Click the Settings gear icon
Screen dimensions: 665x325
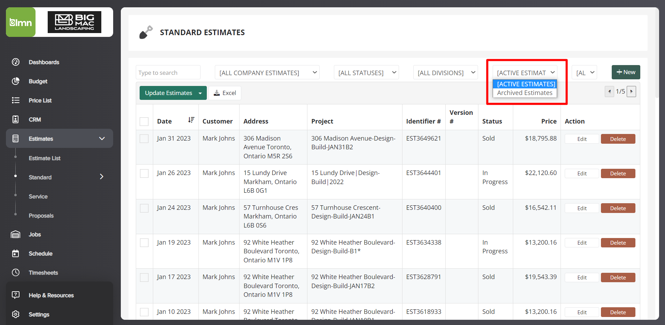(16, 314)
